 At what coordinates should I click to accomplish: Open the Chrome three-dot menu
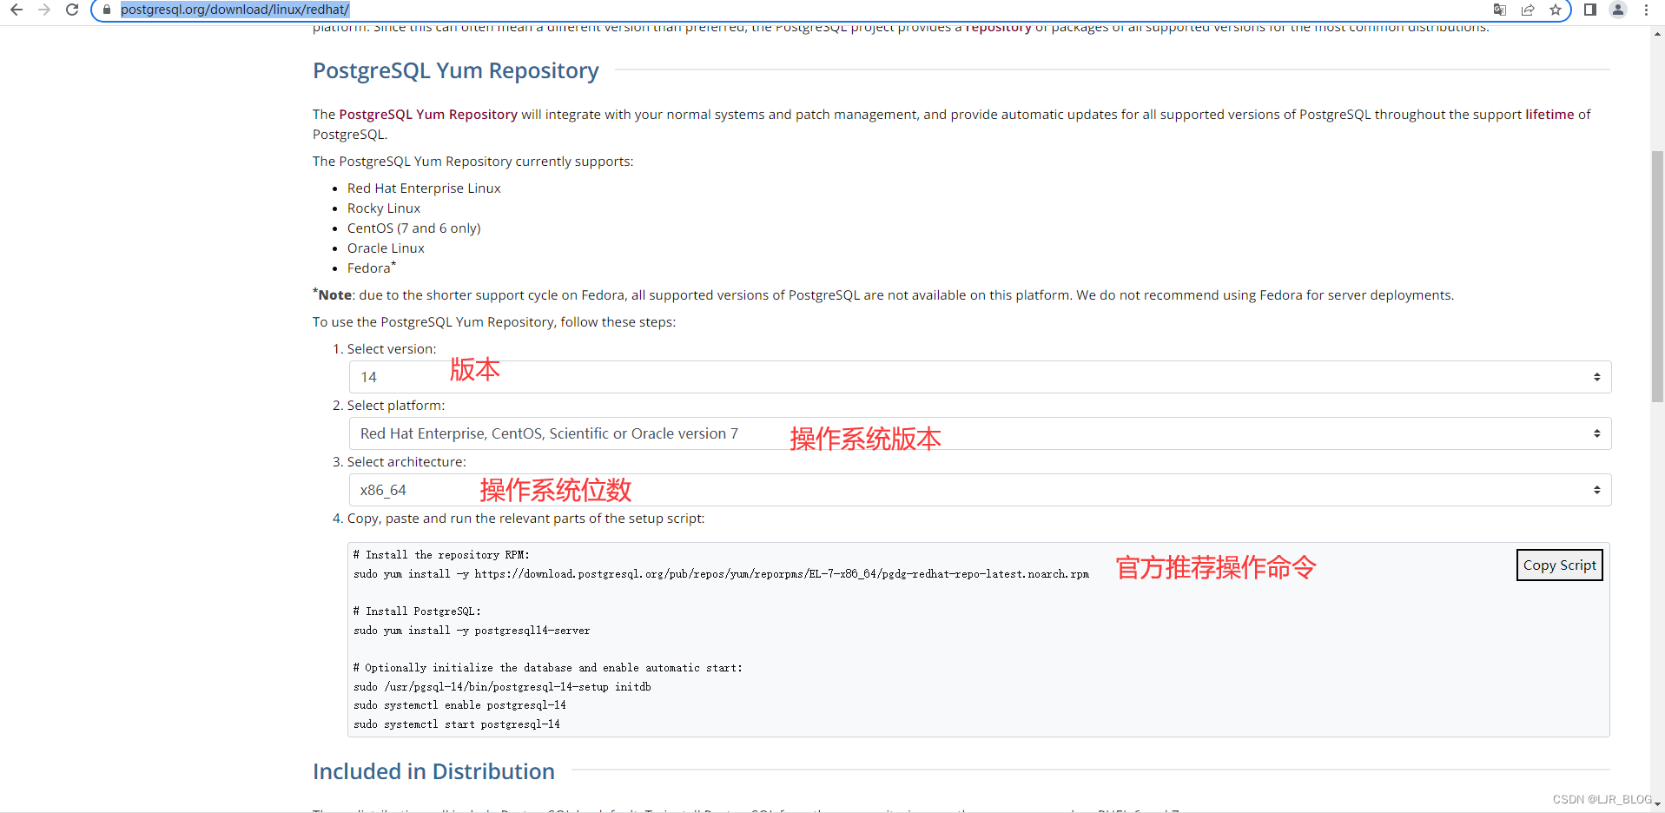pos(1647,10)
